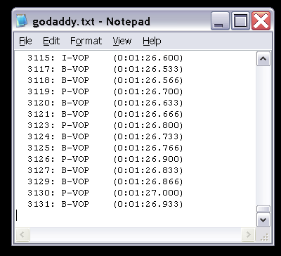Screen dimensions: 281x256
Task: Click the horizontal scrollbar left arrow
Action: click(22, 234)
